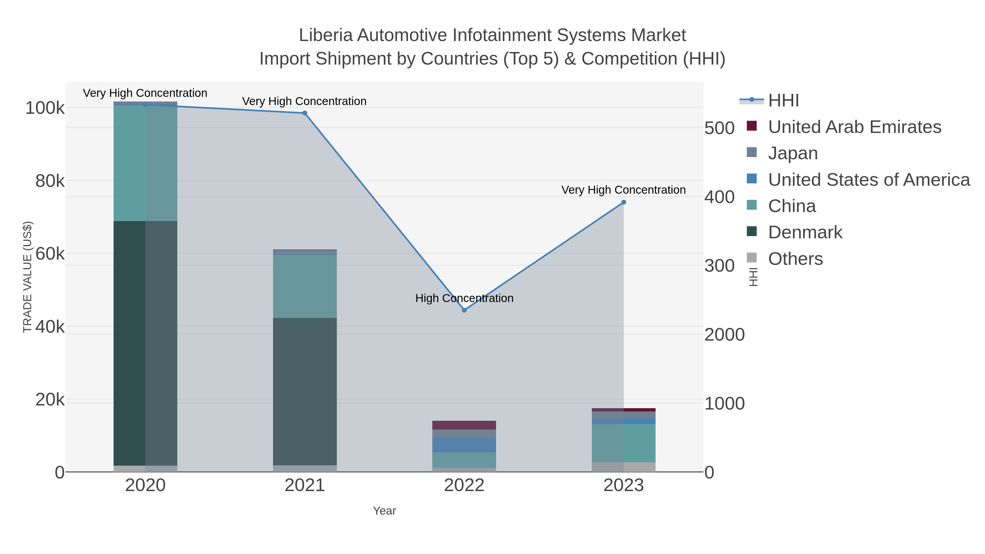Image resolution: width=985 pixels, height=554 pixels.
Task: Click the 2022 x-axis label
Action: (x=464, y=486)
